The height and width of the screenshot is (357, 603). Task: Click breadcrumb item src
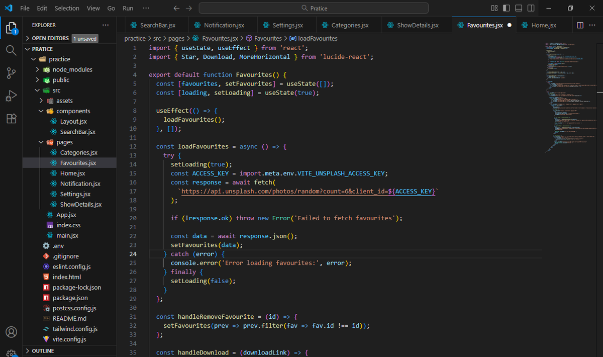[x=158, y=38]
